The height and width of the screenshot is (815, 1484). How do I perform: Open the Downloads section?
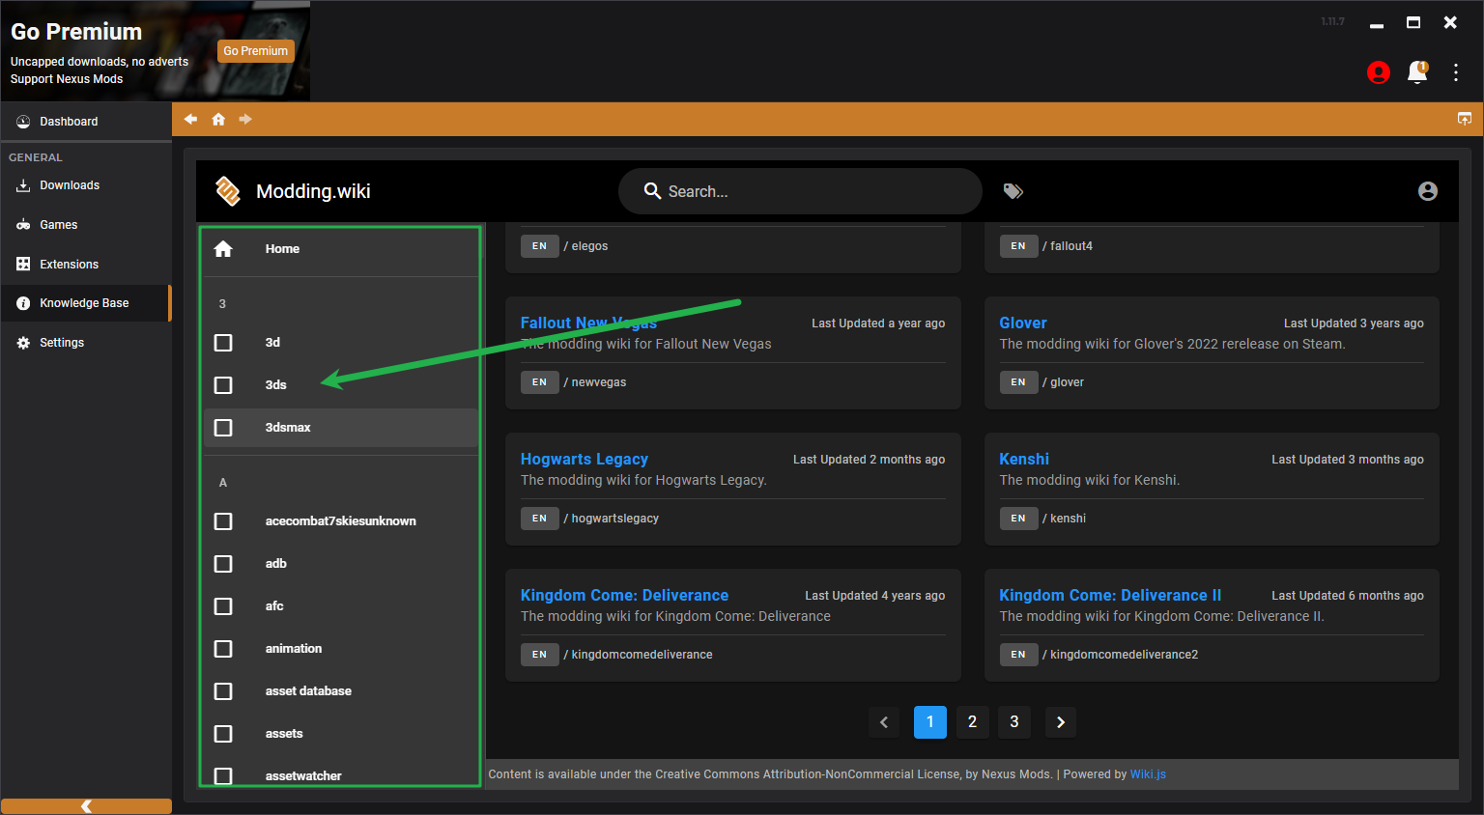70,185
